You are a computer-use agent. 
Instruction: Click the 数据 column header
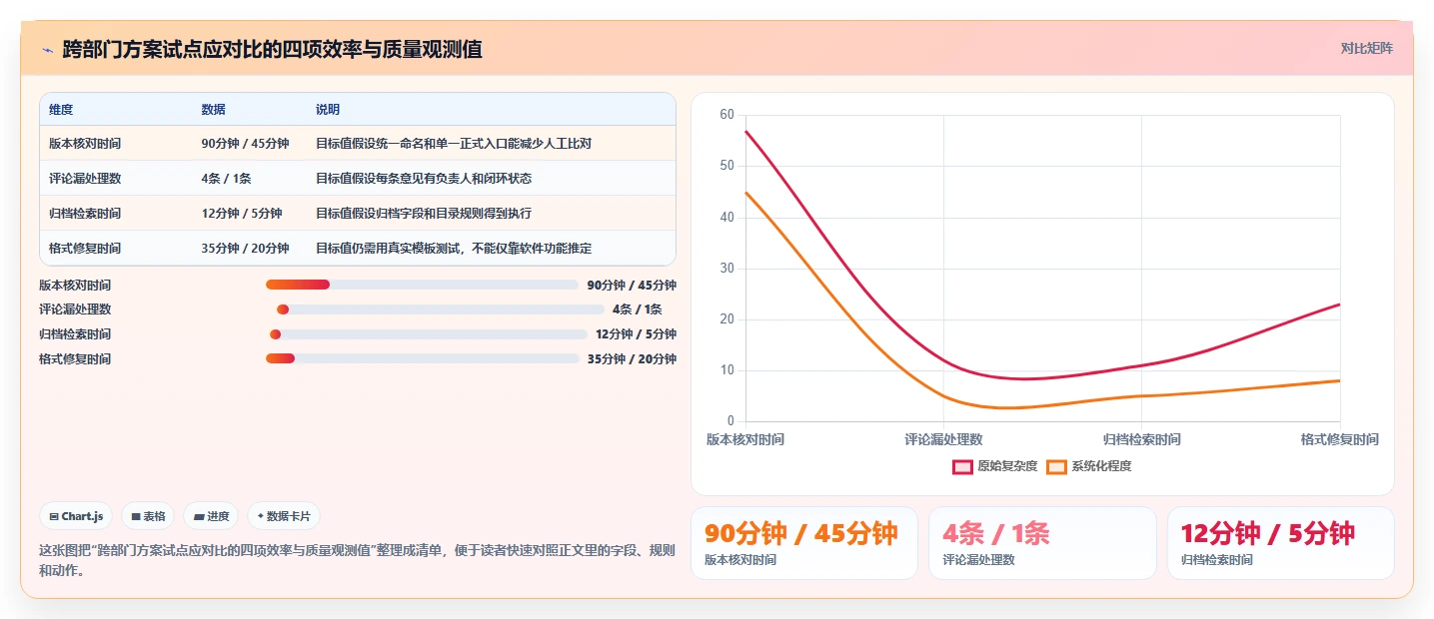tap(213, 110)
